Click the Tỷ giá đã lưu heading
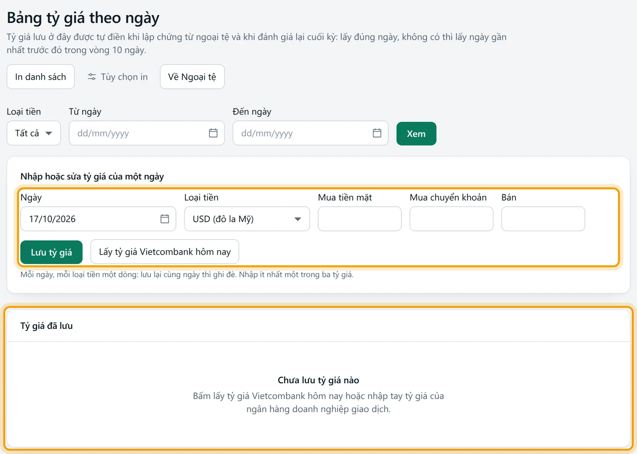 [47, 326]
